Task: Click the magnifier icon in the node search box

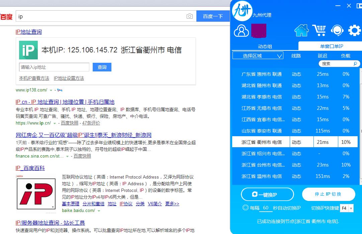Action: [x=355, y=63]
